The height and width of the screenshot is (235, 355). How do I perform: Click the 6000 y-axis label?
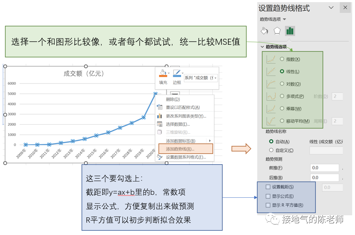point(12,84)
